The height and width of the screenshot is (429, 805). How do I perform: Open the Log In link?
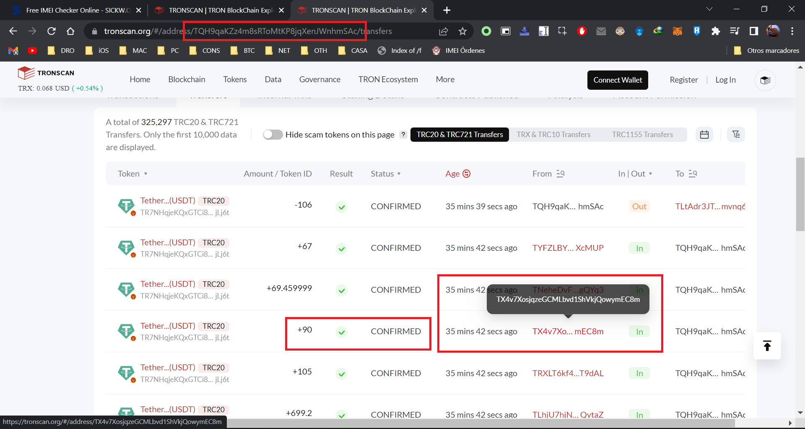pos(725,80)
